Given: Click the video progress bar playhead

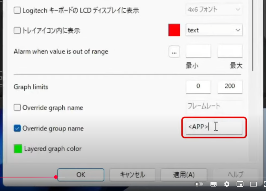Looking at the screenshot, I should (x=56, y=177).
